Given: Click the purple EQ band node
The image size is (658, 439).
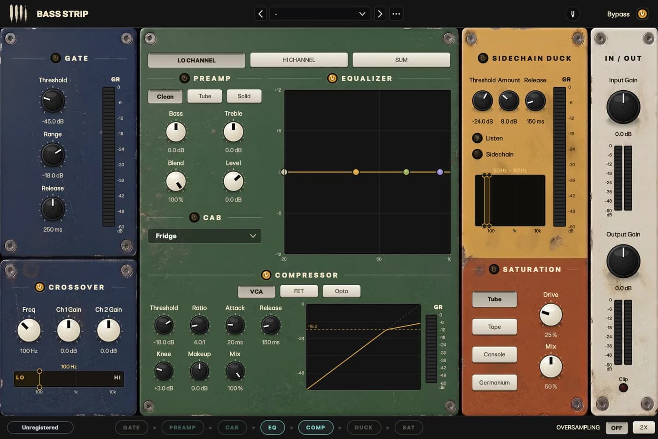Looking at the screenshot, I should click(440, 172).
